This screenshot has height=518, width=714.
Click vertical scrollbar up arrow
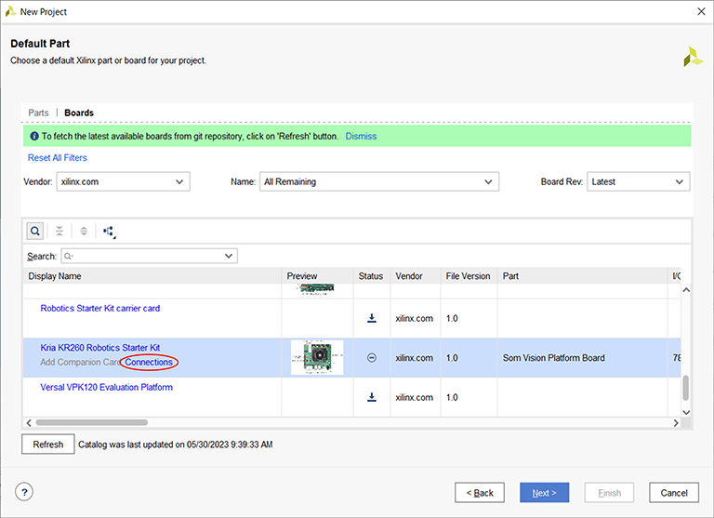(x=686, y=290)
